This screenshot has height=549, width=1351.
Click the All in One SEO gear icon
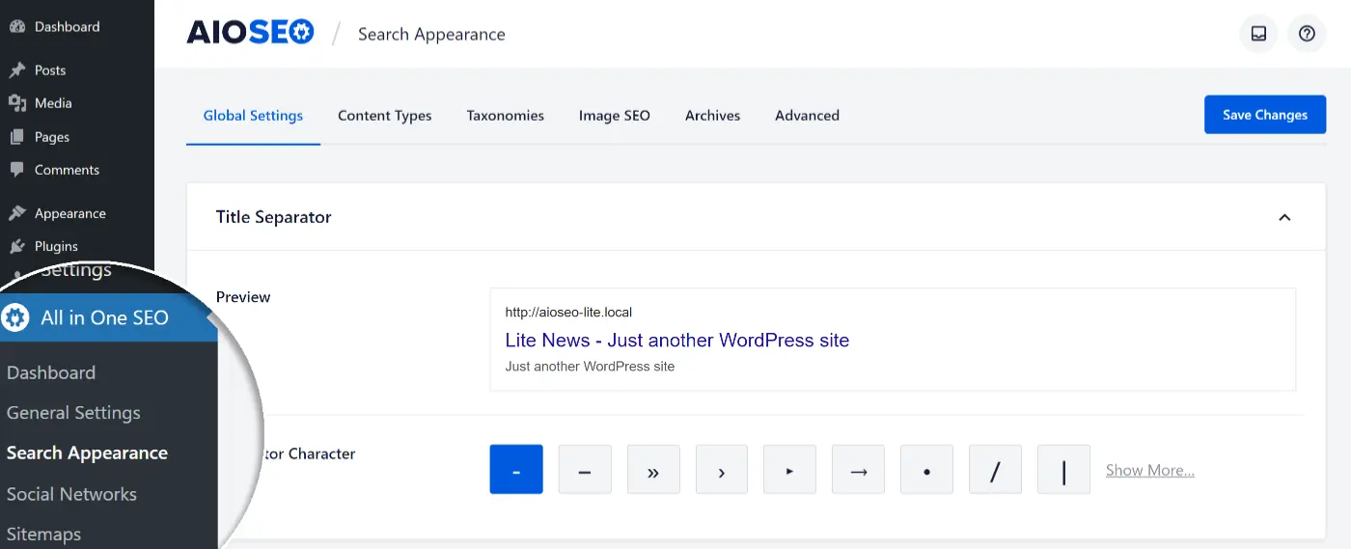click(15, 317)
